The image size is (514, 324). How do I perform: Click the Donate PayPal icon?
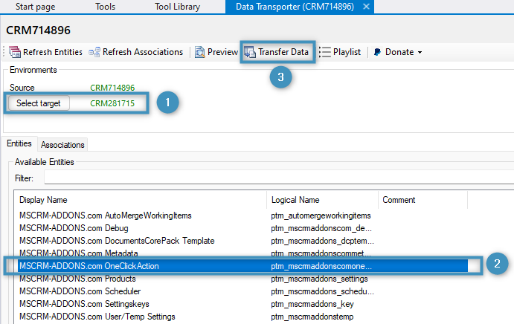(x=377, y=52)
